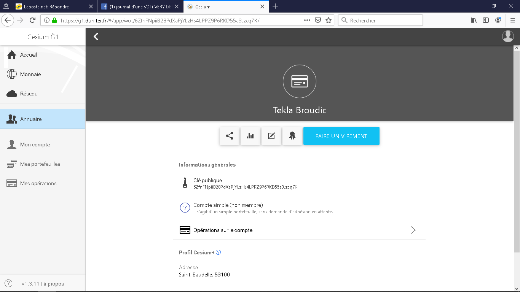Expand Opérations sur le compte chevron
Viewport: 520px width, 292px height.
tap(413, 230)
